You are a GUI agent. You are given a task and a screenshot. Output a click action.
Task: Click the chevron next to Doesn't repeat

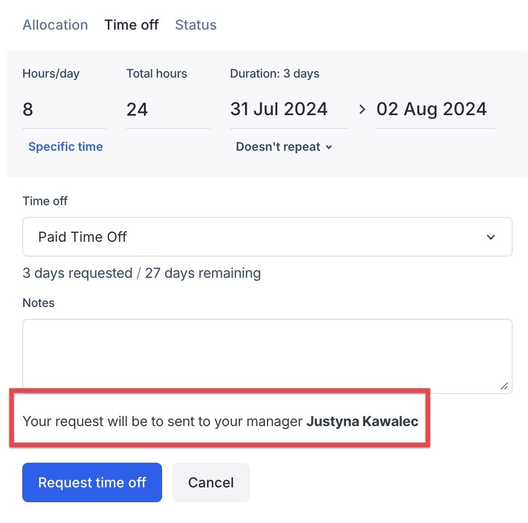[329, 147]
